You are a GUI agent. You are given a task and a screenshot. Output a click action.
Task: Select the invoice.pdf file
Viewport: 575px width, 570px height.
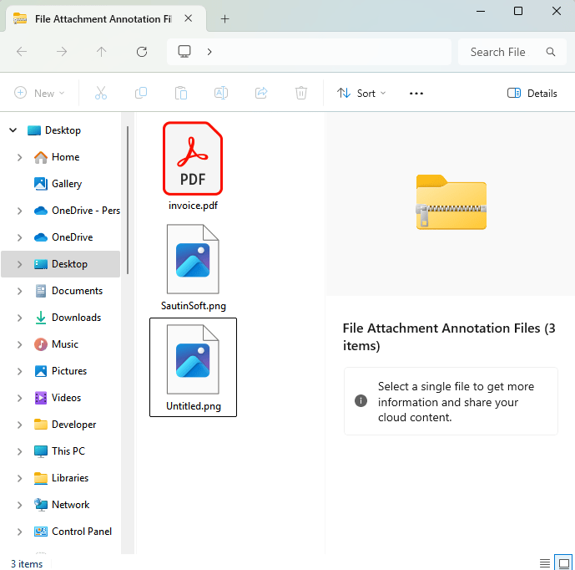[x=193, y=165]
